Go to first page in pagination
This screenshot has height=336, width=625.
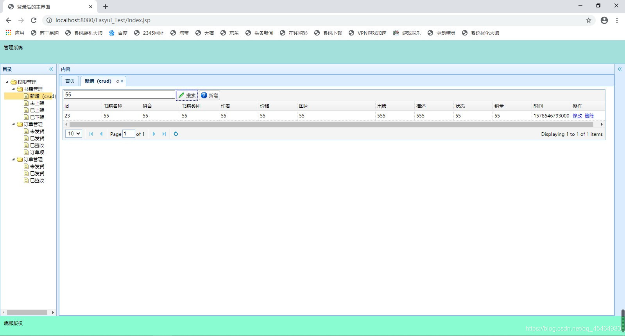(91, 134)
